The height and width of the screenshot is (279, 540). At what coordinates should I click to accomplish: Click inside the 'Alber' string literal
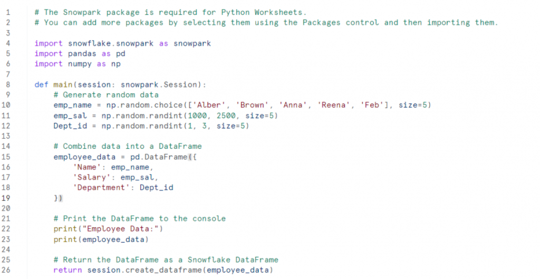(x=209, y=105)
